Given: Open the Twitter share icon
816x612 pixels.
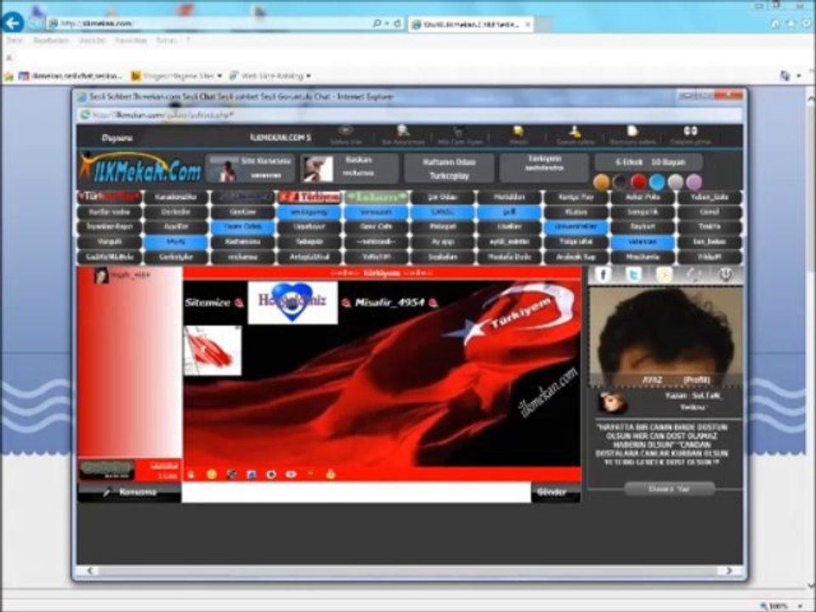Looking at the screenshot, I should click(633, 275).
